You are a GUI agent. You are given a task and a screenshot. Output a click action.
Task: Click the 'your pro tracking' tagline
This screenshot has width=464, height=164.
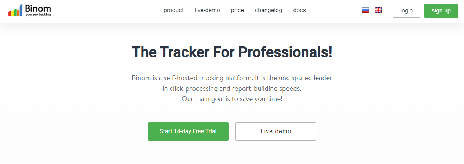pos(38,15)
